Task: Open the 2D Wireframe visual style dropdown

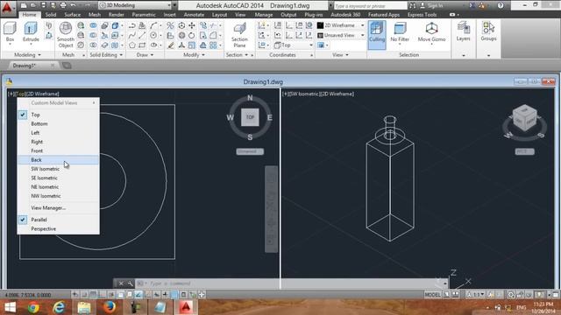Action: click(x=341, y=25)
